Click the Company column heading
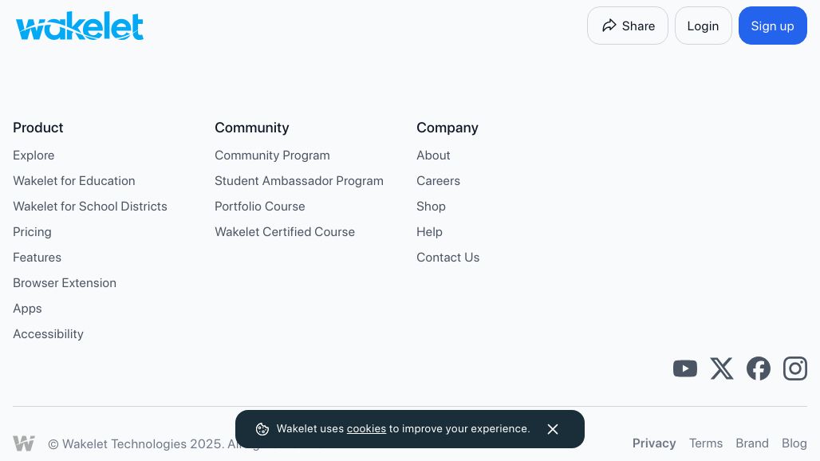The image size is (820, 461). pos(447,128)
